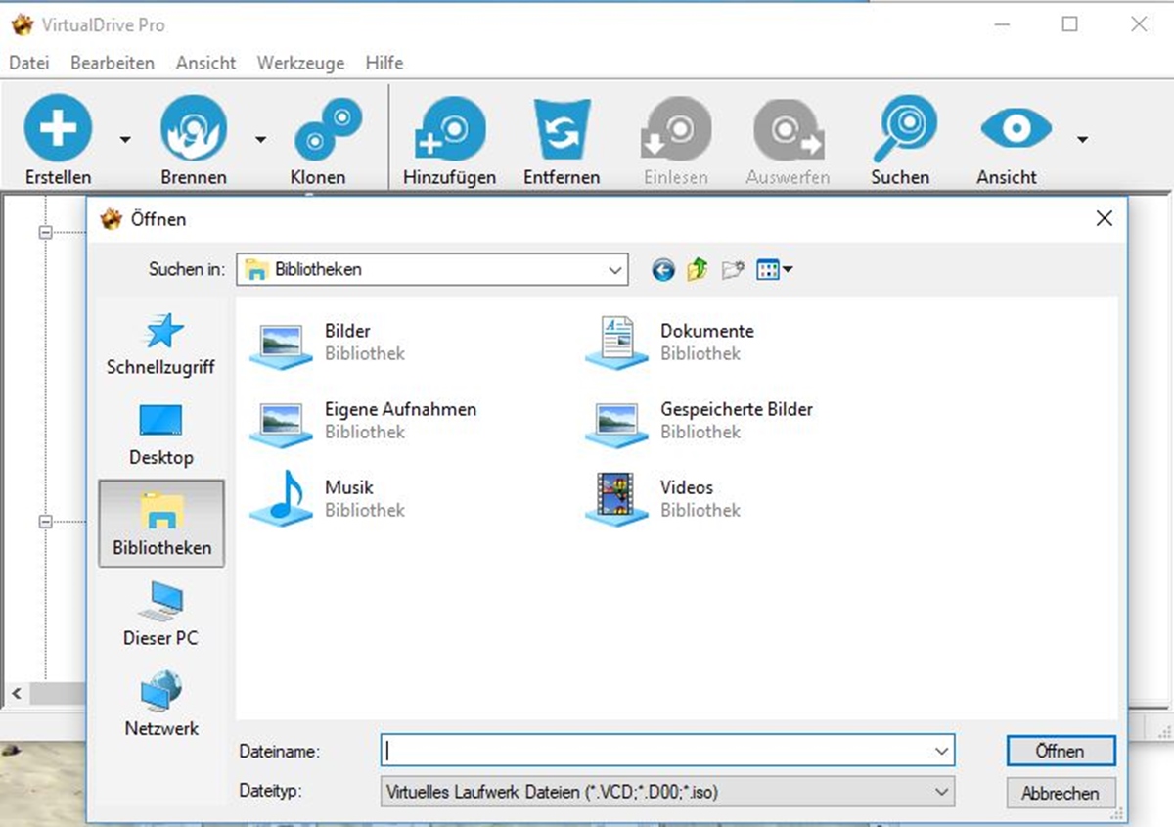Select the Videos library
Viewport: 1174px width, 827px height.
(x=663, y=497)
